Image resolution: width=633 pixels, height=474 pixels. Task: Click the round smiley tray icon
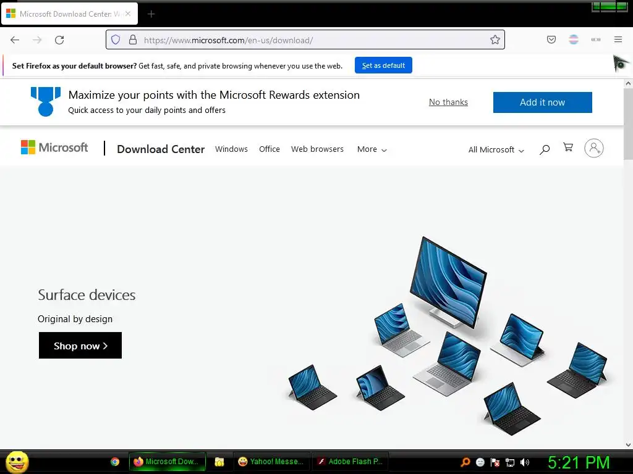[x=480, y=462]
